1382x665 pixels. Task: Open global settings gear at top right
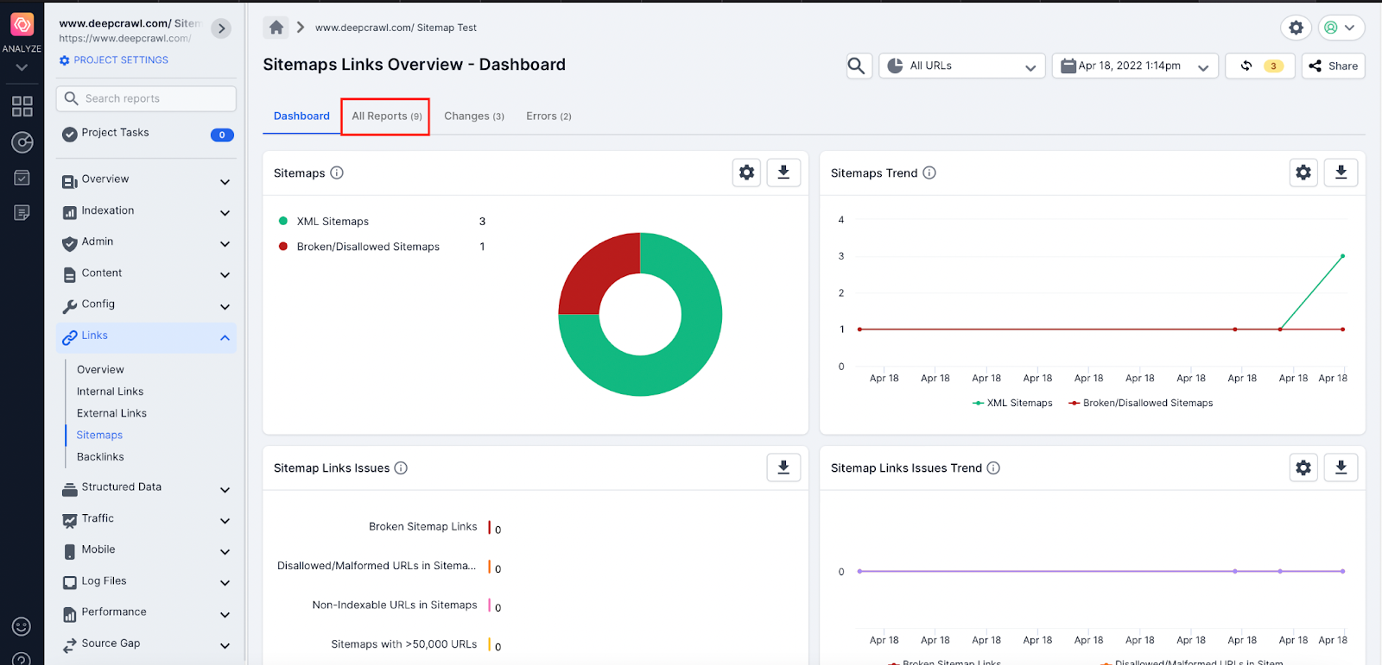pyautogui.click(x=1296, y=28)
